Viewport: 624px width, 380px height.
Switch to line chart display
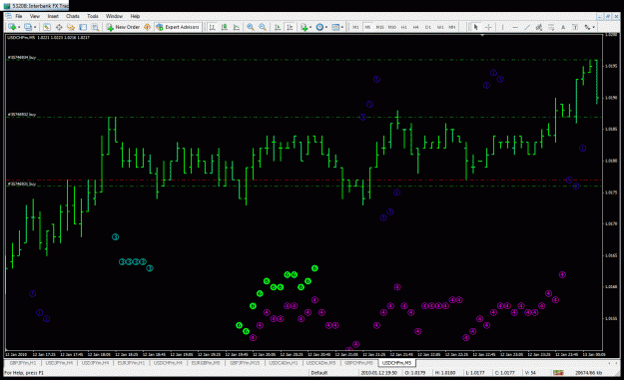click(237, 27)
